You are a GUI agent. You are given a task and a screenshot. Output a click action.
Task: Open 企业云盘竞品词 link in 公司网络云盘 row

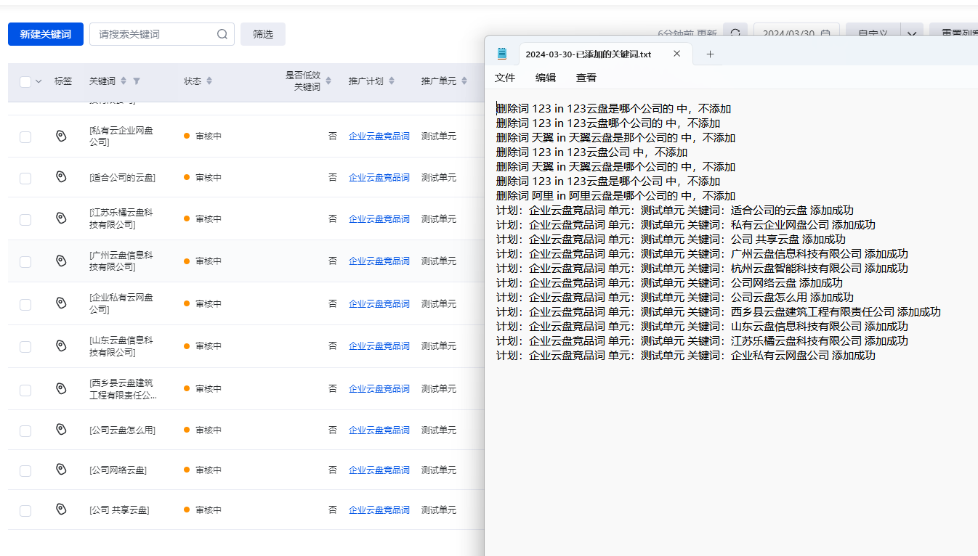click(x=379, y=470)
